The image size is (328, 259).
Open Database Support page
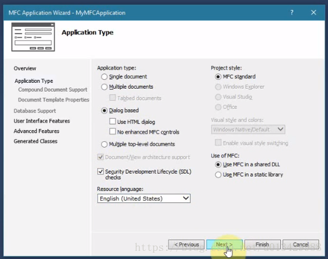[x=34, y=111]
